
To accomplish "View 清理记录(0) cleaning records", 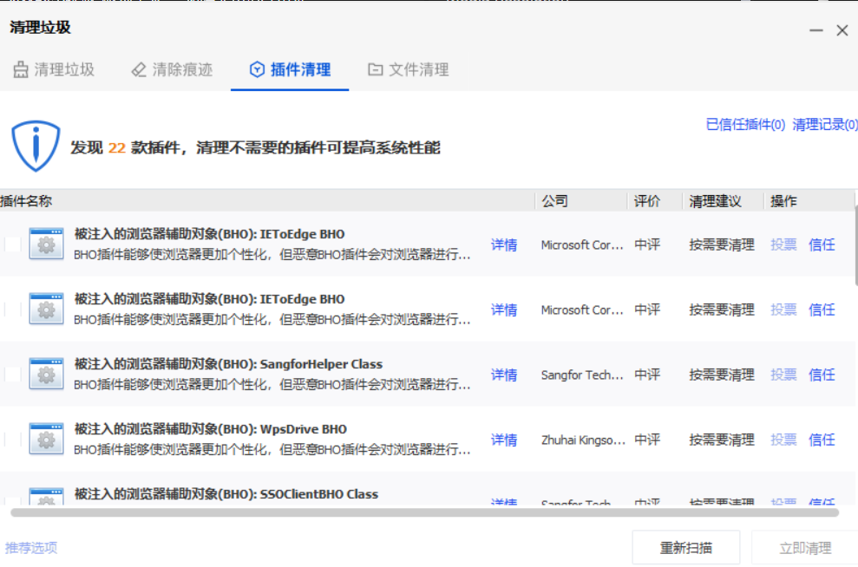I will pos(825,125).
